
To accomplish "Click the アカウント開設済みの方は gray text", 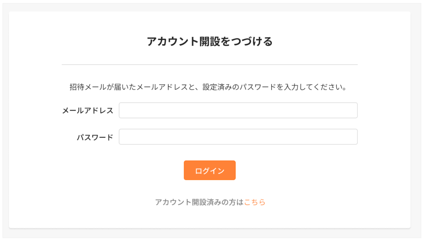I will click(x=199, y=202).
